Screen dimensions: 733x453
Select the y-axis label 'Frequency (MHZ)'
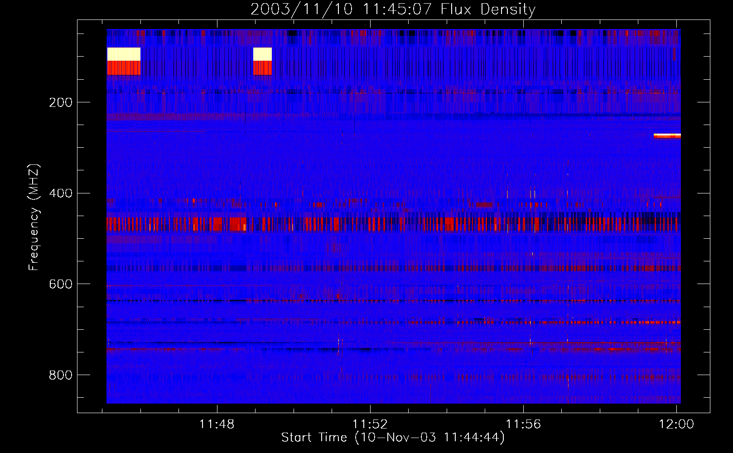[34, 217]
